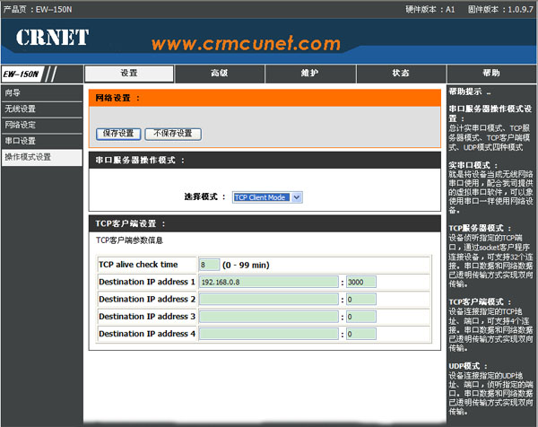Click the 固件版本 : 1.0.9.7 text
This screenshot has width=538, height=427.
tap(500, 9)
